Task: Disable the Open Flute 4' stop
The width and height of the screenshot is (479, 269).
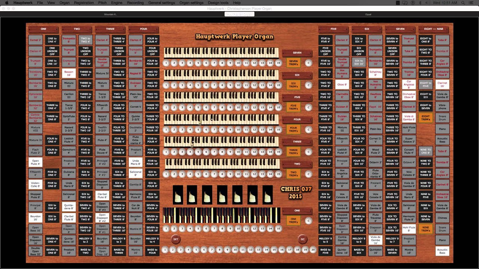Action: pos(36,162)
